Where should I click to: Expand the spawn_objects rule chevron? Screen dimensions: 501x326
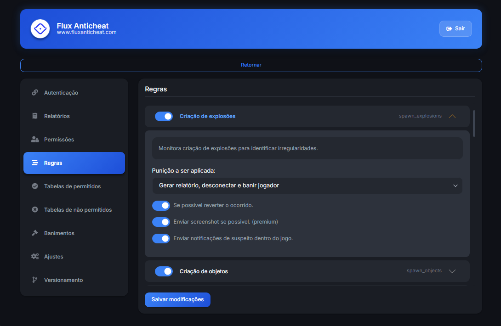(452, 271)
